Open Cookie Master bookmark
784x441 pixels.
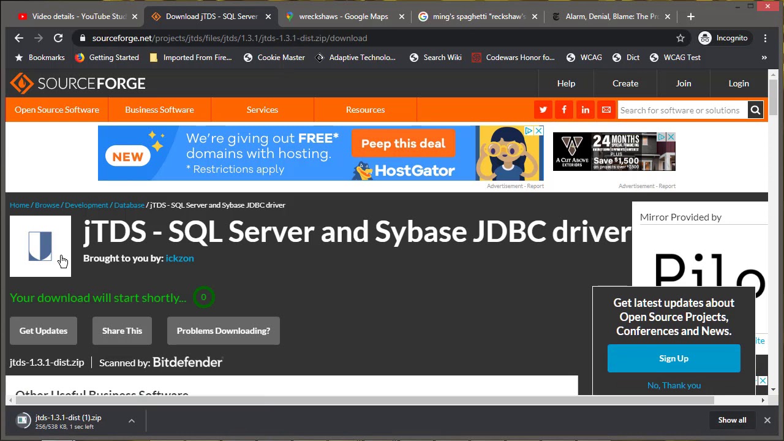[x=274, y=58]
